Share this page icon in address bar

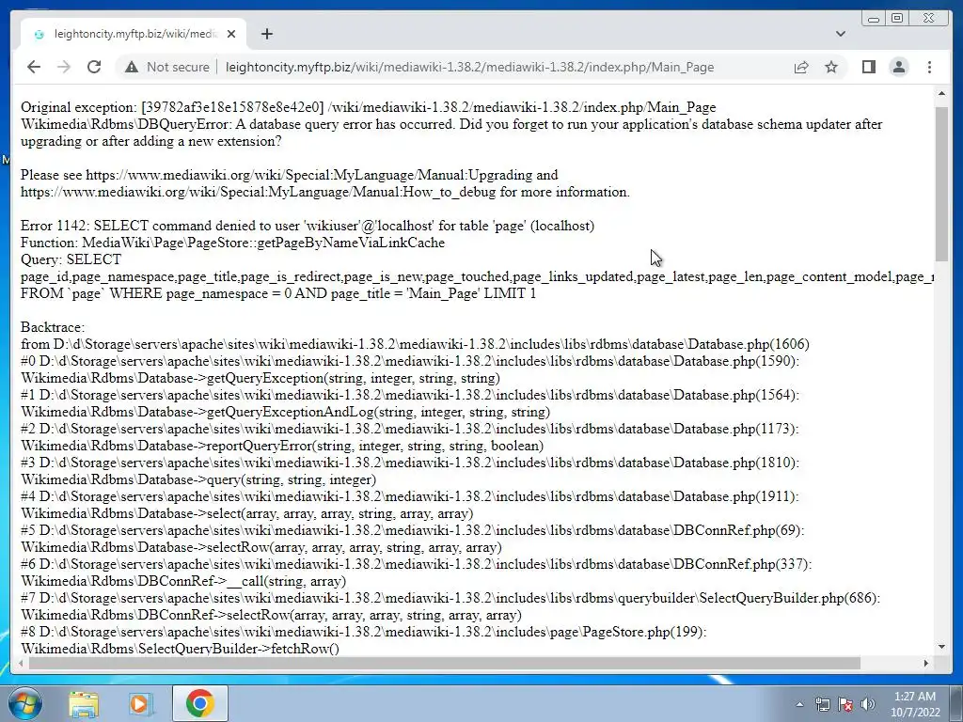click(x=801, y=67)
